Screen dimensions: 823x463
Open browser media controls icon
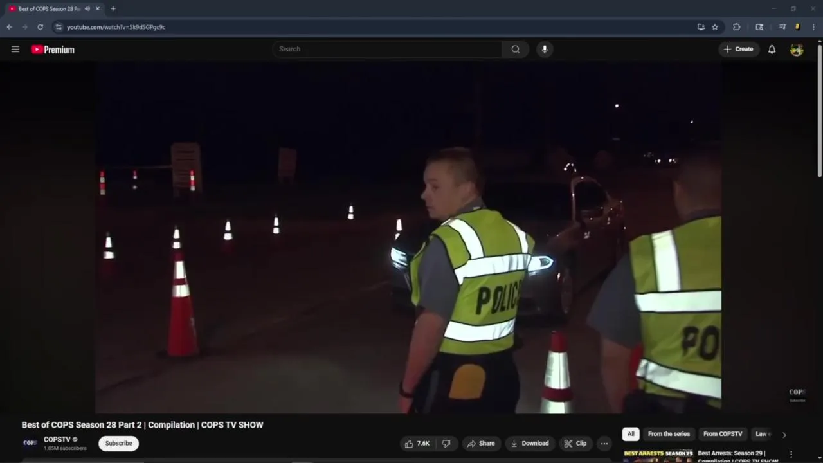point(782,27)
